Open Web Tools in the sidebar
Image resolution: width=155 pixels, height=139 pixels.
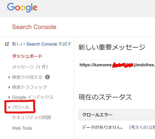22,128
